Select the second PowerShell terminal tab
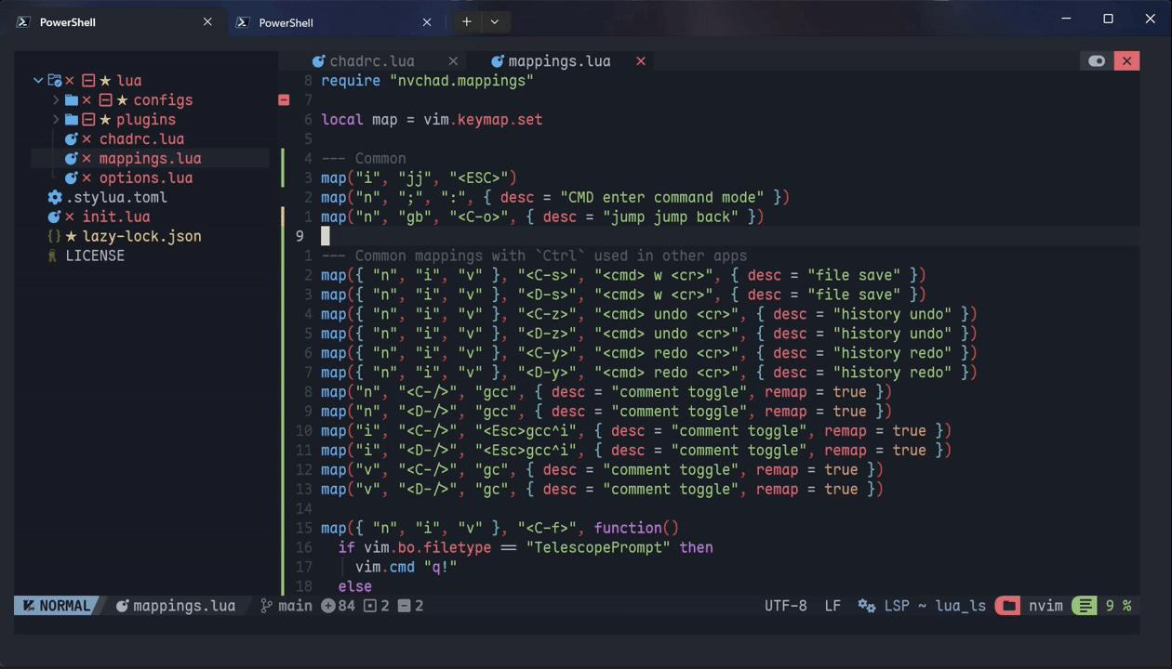This screenshot has width=1172, height=669. click(x=286, y=21)
